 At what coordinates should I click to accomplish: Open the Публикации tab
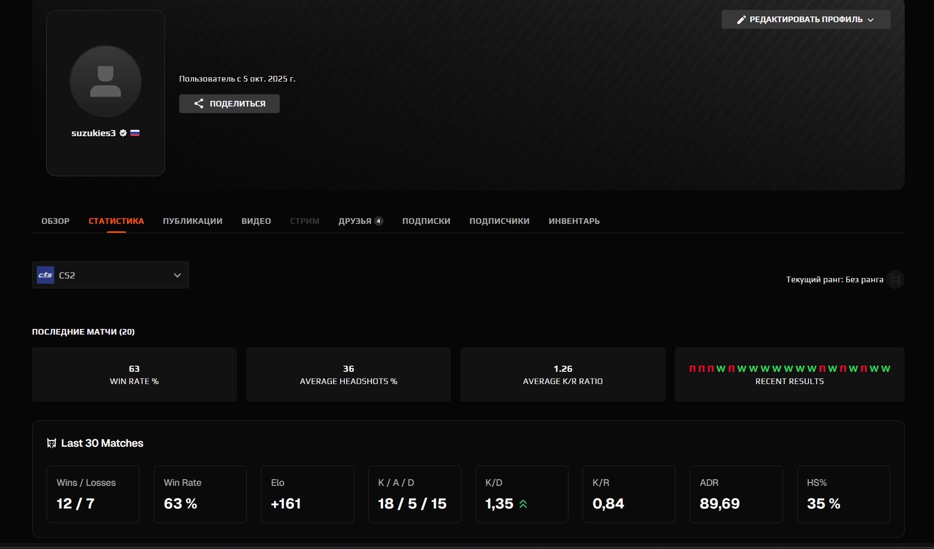192,221
